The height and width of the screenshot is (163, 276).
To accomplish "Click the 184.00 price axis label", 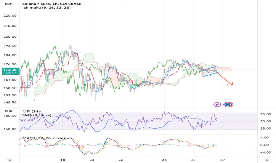I will 10,55.
